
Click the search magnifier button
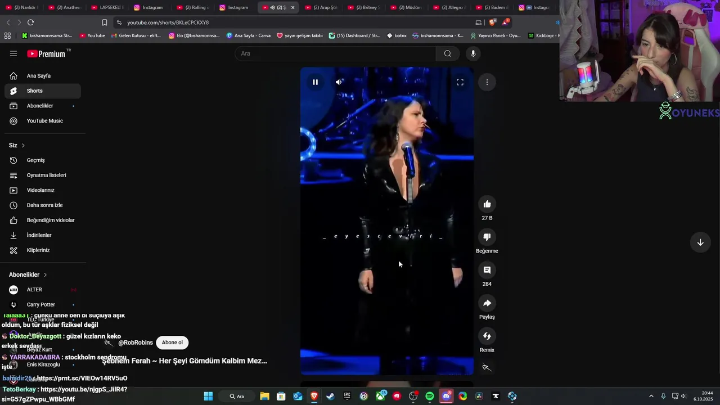point(448,53)
